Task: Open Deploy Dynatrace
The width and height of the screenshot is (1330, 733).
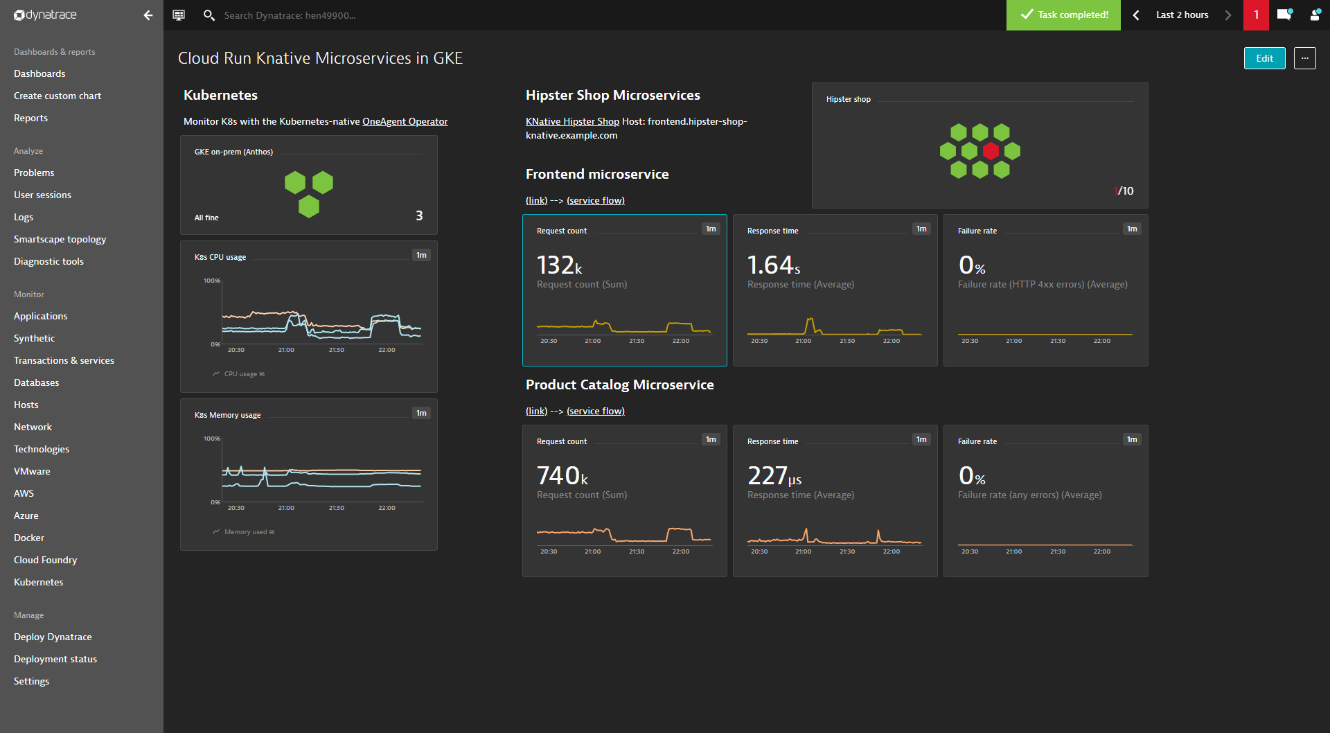Action: click(53, 637)
